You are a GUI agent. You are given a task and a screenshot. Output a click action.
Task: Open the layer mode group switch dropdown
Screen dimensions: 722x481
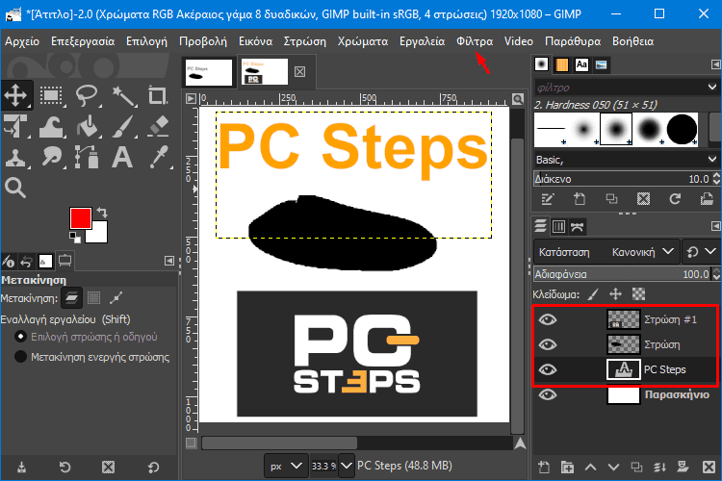[x=701, y=252]
